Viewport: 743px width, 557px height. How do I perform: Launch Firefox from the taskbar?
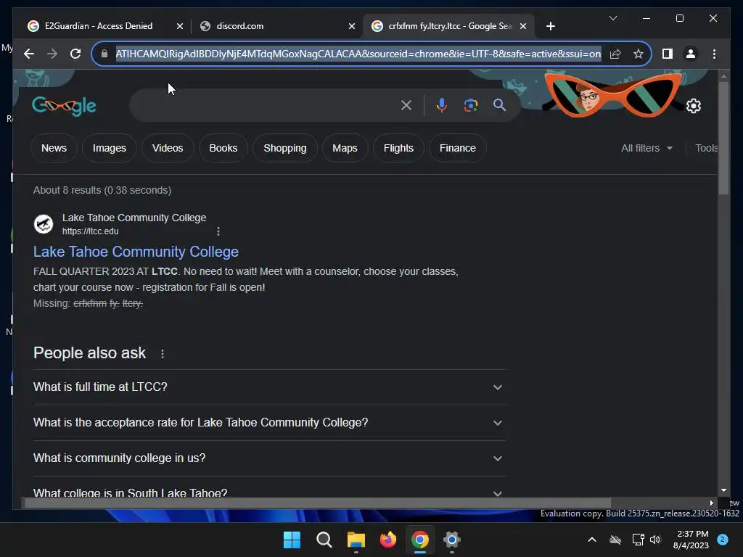pos(388,540)
